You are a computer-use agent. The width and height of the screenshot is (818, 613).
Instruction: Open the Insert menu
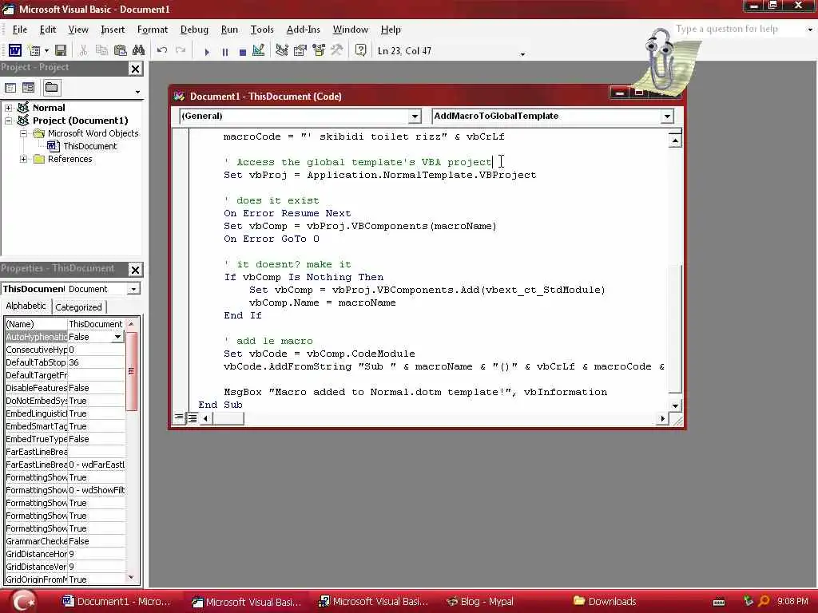[113, 30]
